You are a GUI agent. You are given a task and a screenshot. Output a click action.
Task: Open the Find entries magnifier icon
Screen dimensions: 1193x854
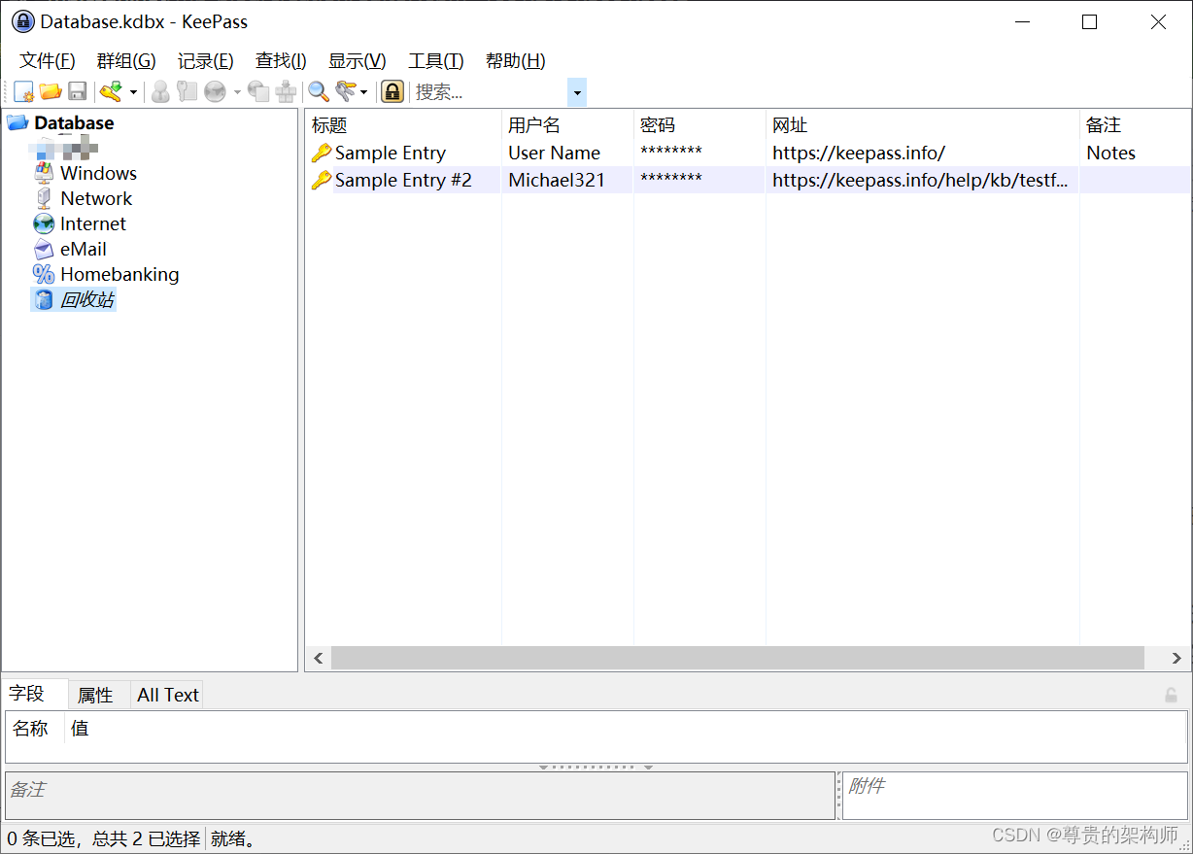click(318, 91)
